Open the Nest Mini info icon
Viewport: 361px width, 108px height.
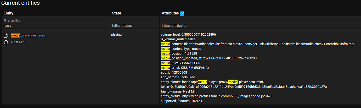click(x=6, y=42)
